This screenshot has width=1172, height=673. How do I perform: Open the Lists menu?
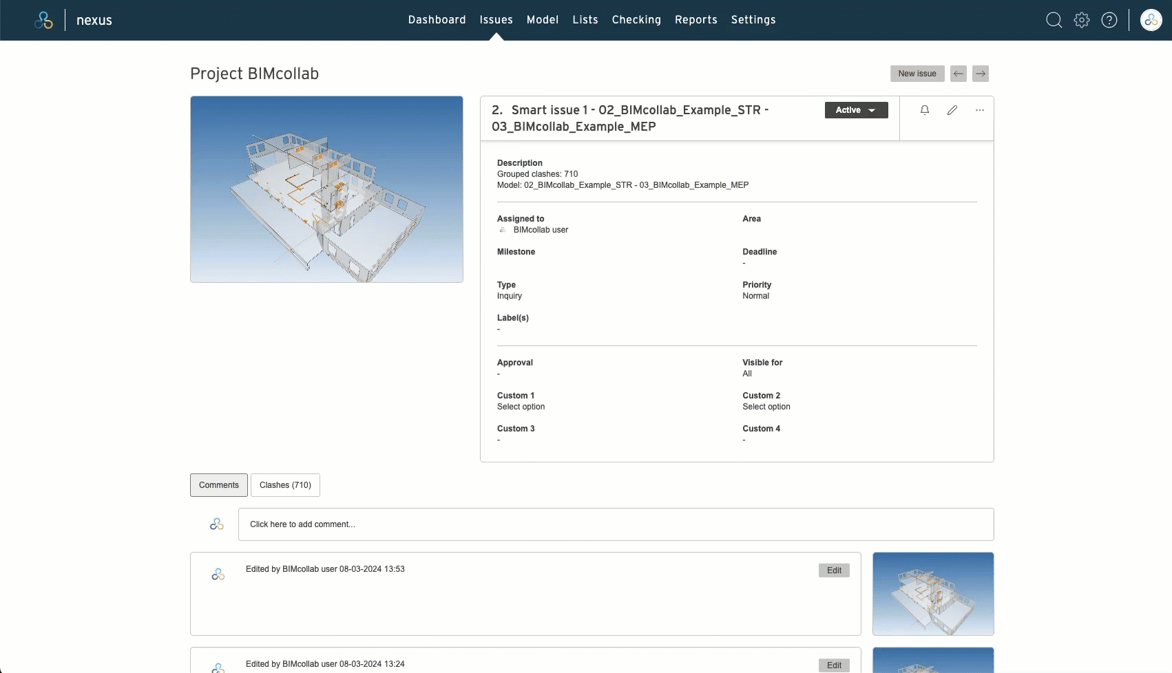tap(585, 20)
